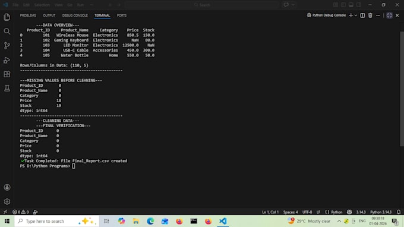Open the Testing flask view
This screenshot has width=404, height=227.
tap(7, 89)
